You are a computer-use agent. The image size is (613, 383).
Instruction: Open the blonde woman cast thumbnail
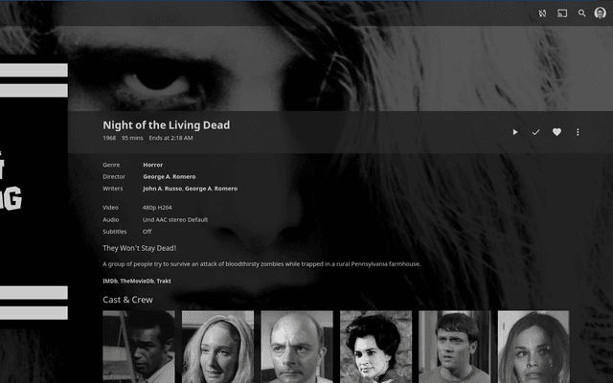[x=217, y=347]
